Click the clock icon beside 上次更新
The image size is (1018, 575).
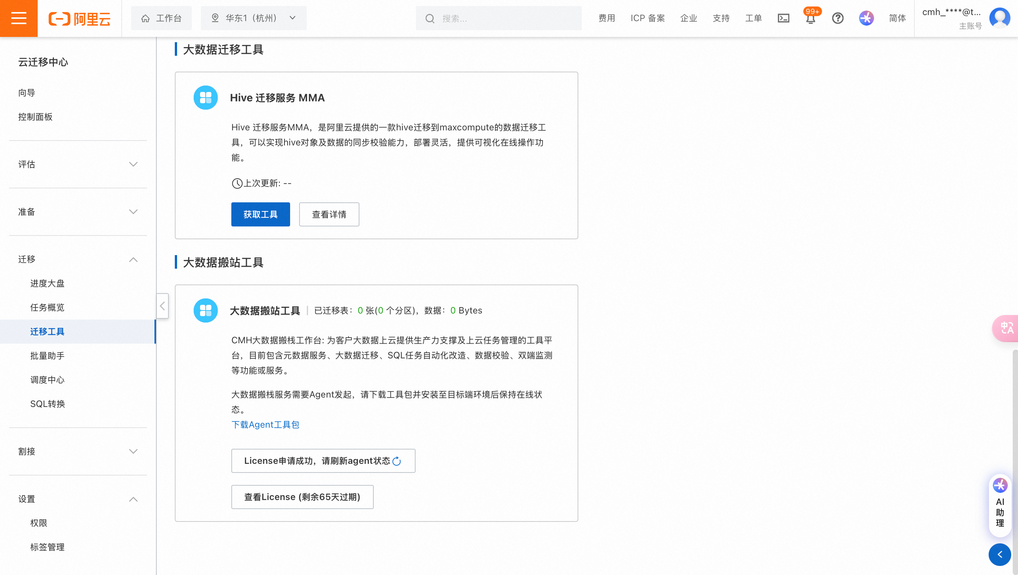tap(237, 184)
